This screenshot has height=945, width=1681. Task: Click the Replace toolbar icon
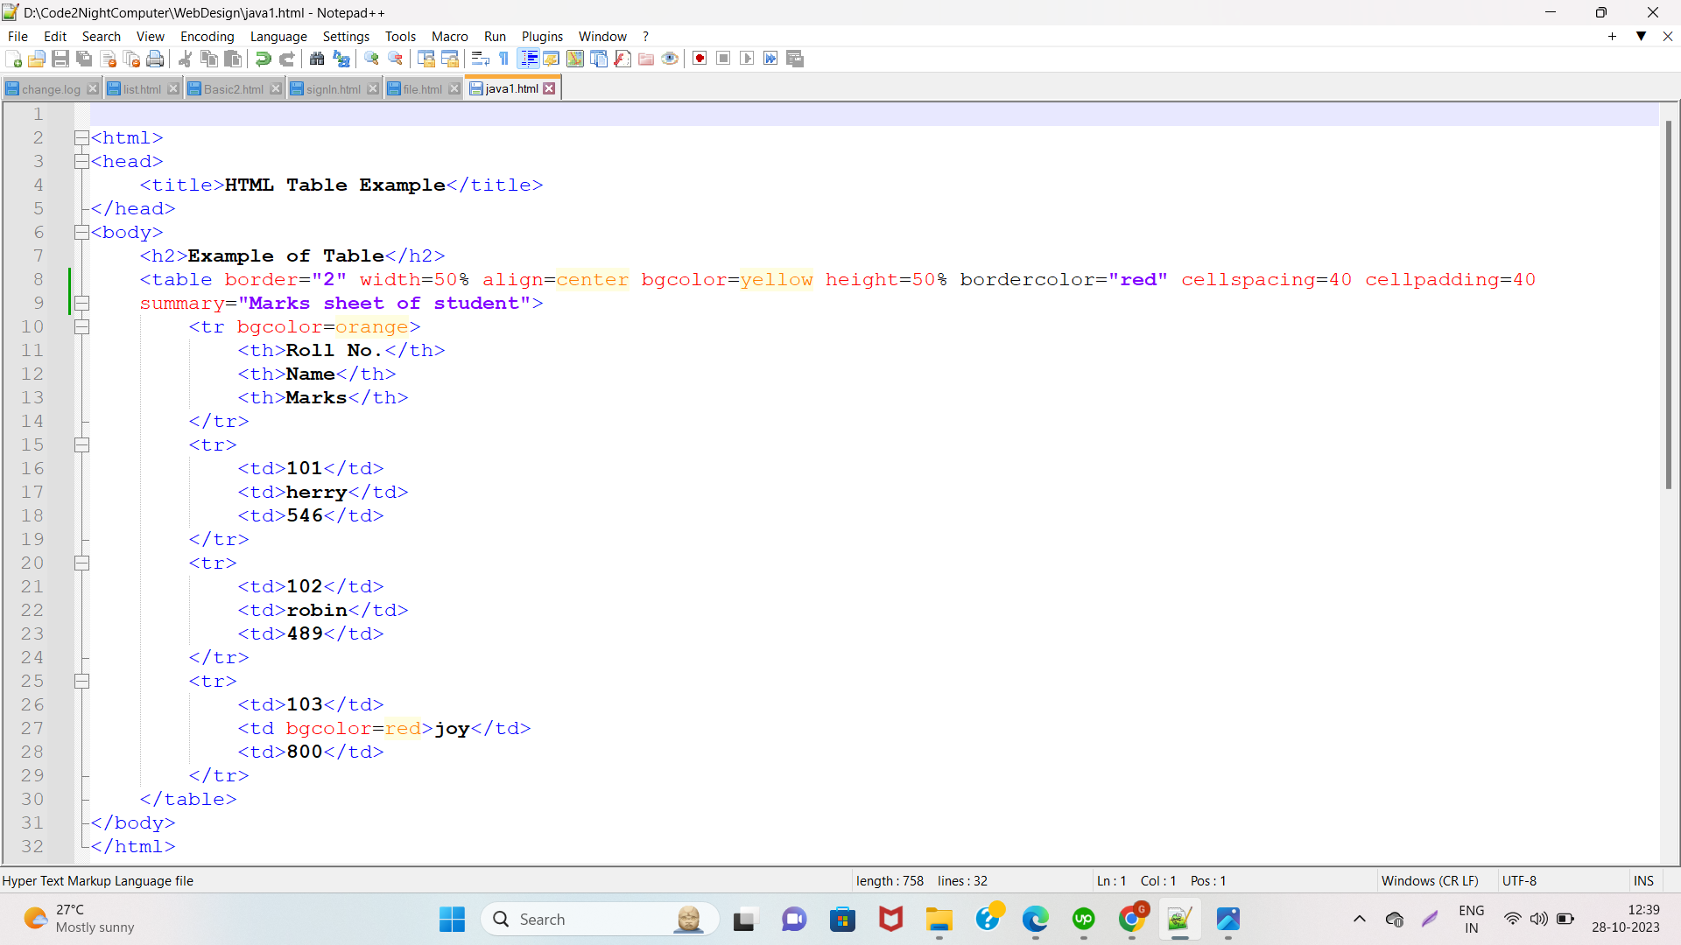(341, 59)
